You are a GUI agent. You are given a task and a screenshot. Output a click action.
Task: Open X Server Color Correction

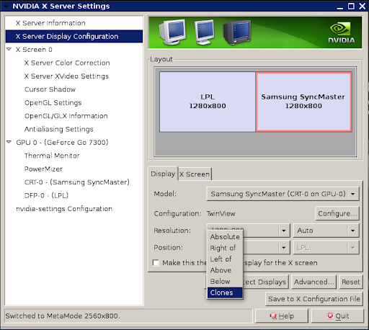(x=67, y=63)
